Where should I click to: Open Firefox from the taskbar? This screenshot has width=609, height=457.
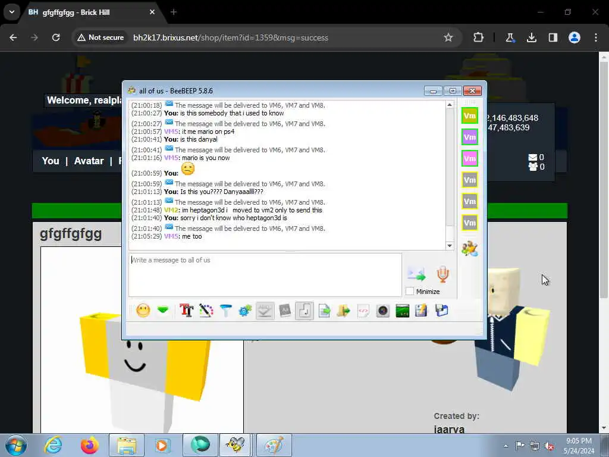[x=90, y=445]
